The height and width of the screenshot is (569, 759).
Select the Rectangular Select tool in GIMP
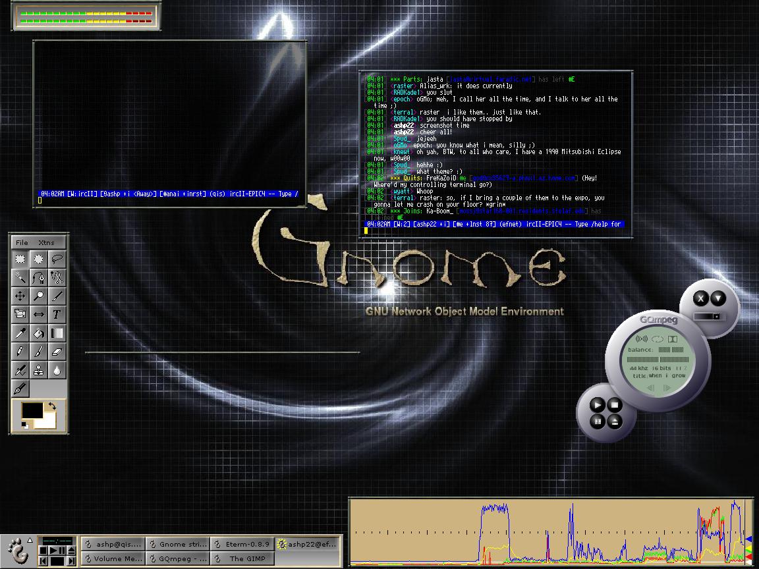click(x=20, y=259)
